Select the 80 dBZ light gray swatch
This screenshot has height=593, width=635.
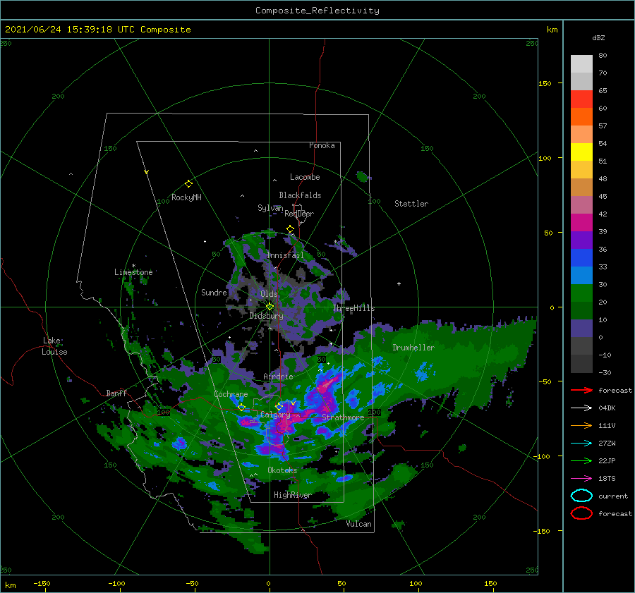pyautogui.click(x=581, y=64)
